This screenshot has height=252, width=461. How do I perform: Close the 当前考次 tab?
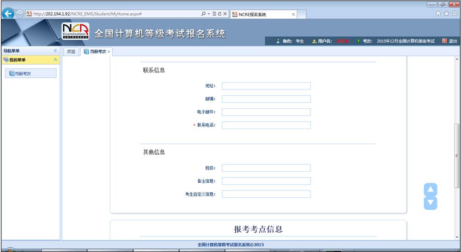pyautogui.click(x=109, y=52)
